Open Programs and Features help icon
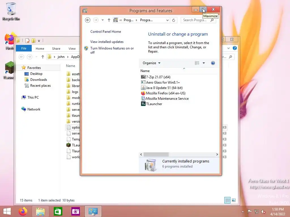The image size is (290, 217). tap(213, 63)
